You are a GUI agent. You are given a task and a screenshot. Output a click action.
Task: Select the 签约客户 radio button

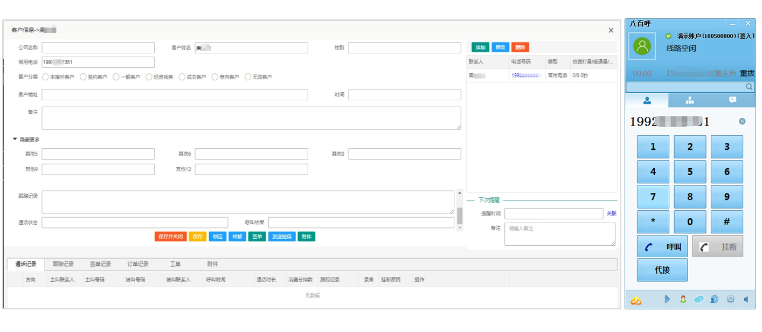[x=84, y=77]
